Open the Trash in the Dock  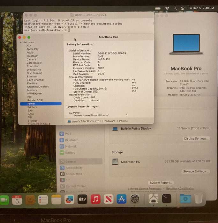pyautogui.click(x=199, y=198)
